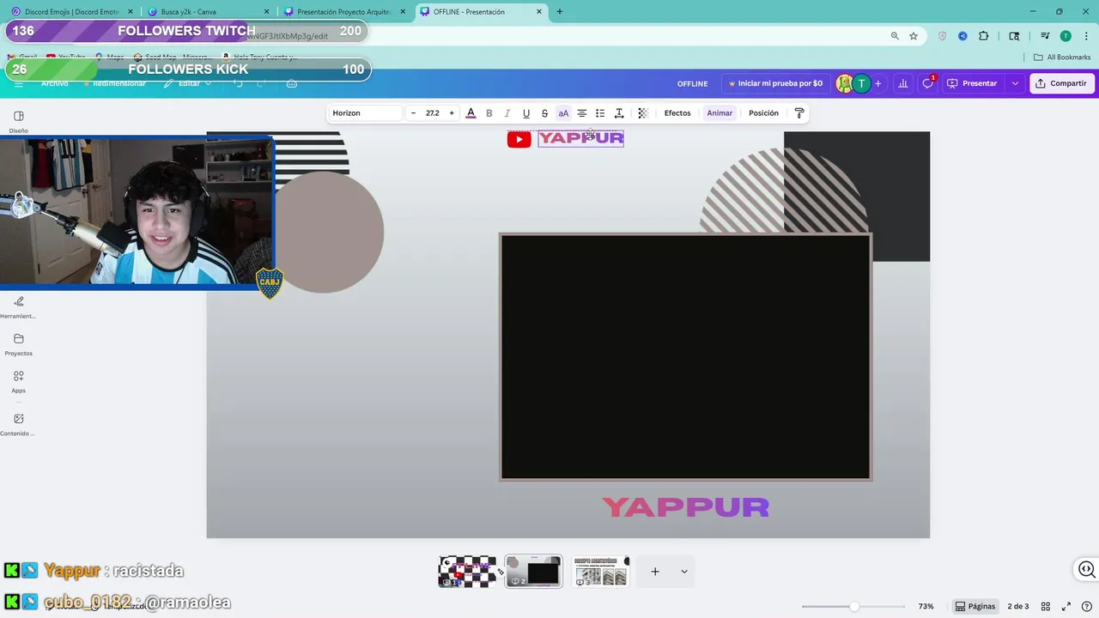
Task: Open the Diseño panel in sidebar
Action: click(19, 121)
